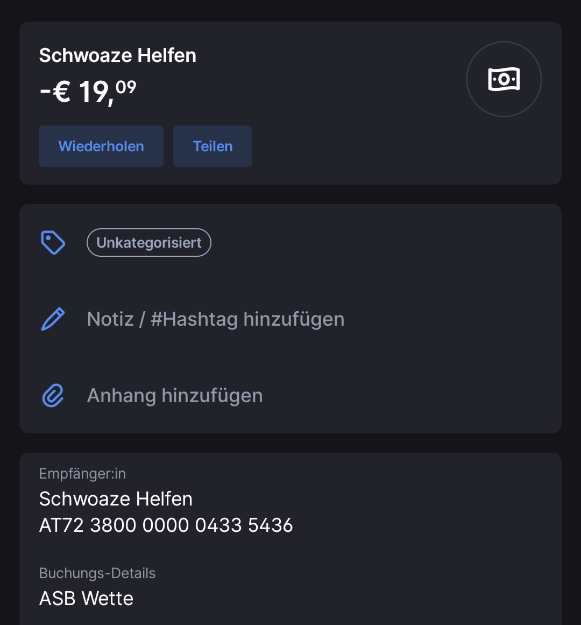Split the payment with Teilen
Image resolution: width=581 pixels, height=625 pixels.
click(212, 146)
